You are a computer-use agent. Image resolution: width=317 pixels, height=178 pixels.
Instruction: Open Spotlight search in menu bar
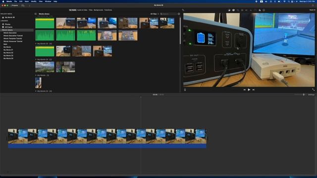click(289, 1)
